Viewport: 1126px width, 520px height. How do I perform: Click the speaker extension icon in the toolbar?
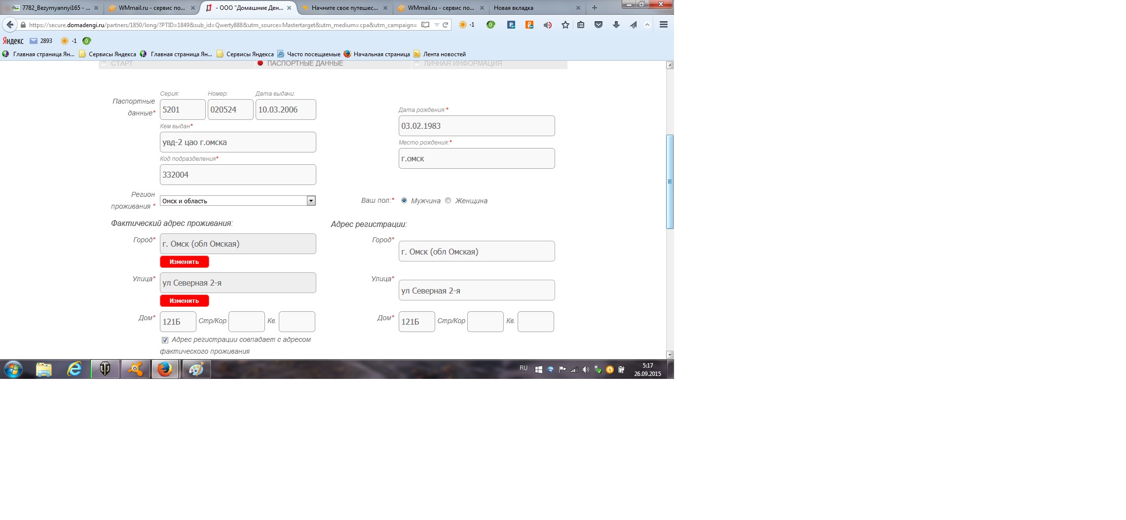click(547, 25)
